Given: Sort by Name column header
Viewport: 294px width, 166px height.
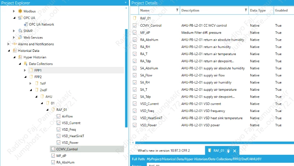Looking at the screenshot, I should [145, 10].
